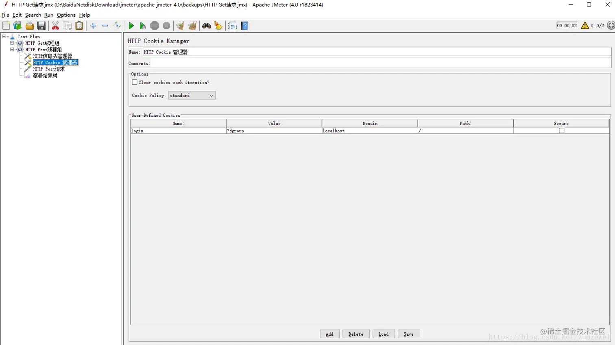Click the Clear All double broom icon
Image resolution: width=615 pixels, height=345 pixels.
(192, 26)
